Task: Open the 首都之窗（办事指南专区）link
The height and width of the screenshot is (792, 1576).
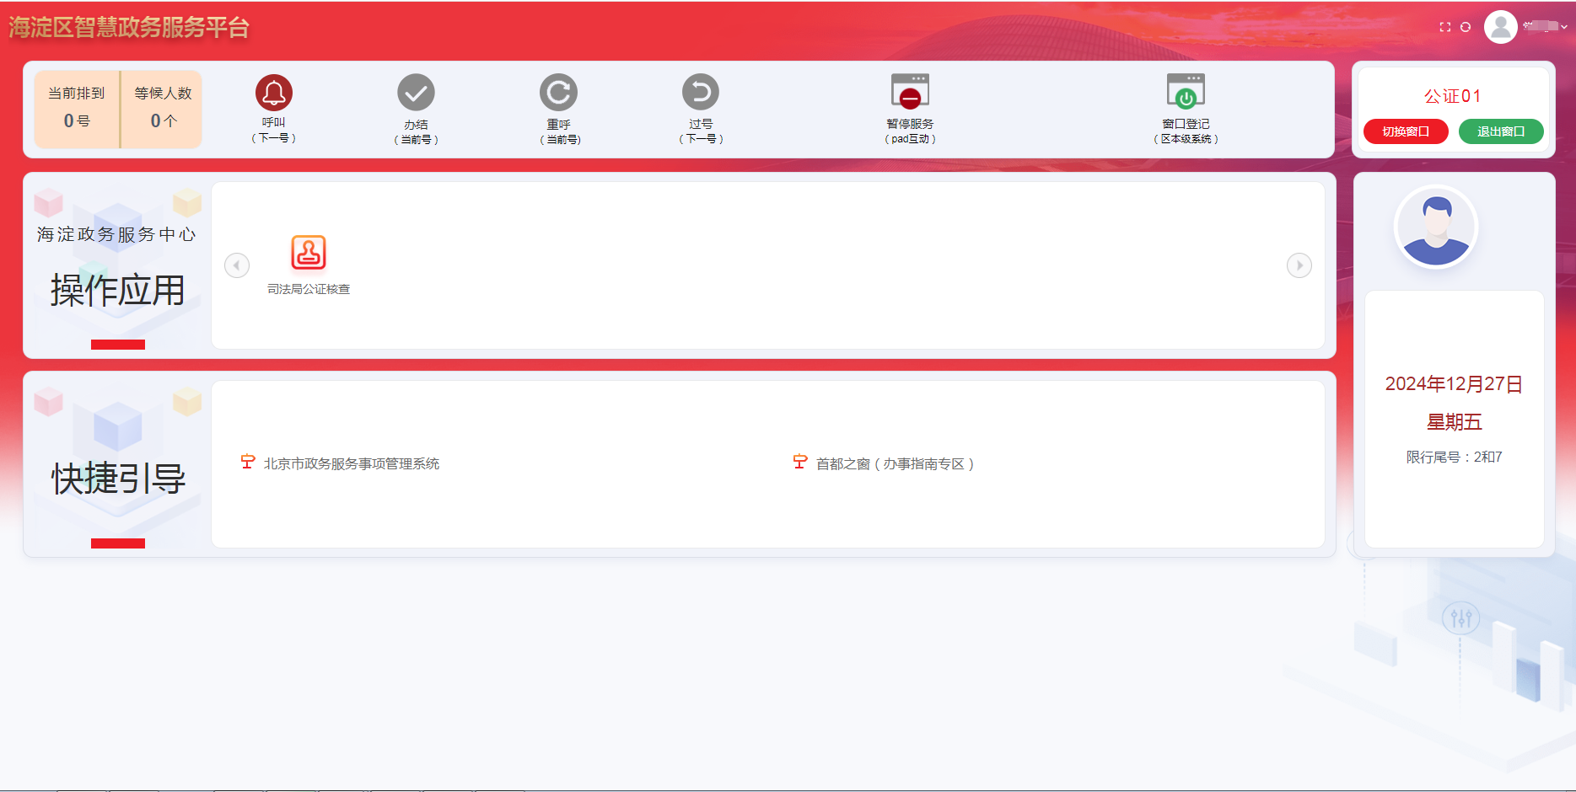Action: pyautogui.click(x=894, y=463)
